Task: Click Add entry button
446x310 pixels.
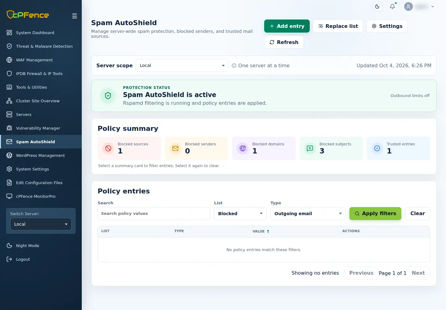Action: [x=287, y=26]
